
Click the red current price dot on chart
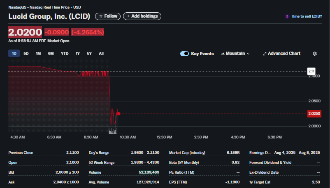coord(119,113)
